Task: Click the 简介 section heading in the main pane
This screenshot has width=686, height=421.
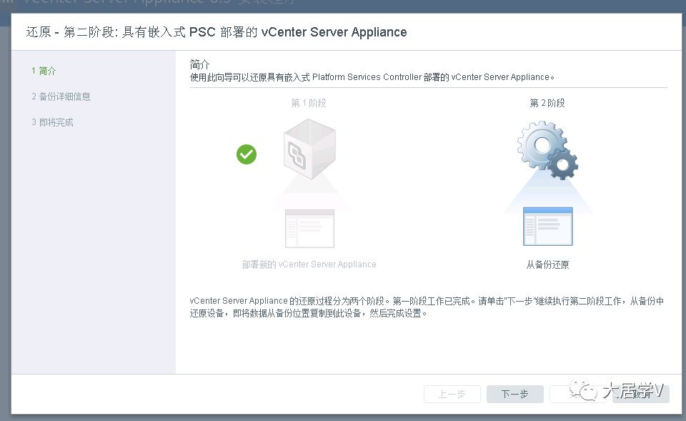Action: pos(199,64)
